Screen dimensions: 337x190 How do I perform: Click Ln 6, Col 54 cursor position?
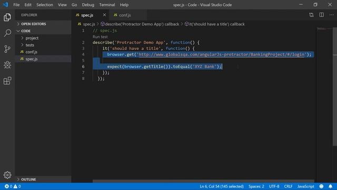(222, 186)
